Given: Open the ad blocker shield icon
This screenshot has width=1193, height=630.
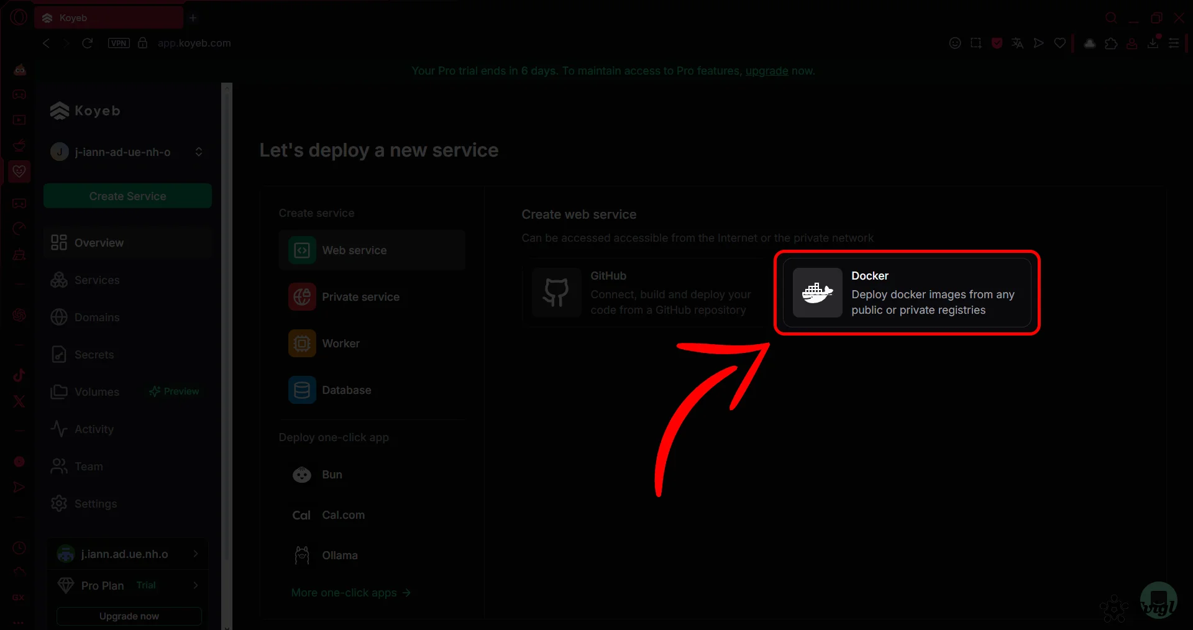Looking at the screenshot, I should (x=997, y=43).
